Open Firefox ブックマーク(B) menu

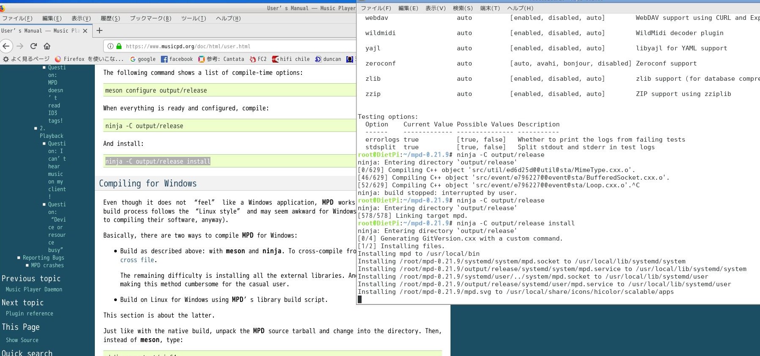pyautogui.click(x=151, y=19)
